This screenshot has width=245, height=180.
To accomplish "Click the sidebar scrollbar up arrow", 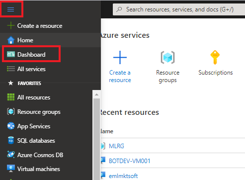I will tap(96, 94).
